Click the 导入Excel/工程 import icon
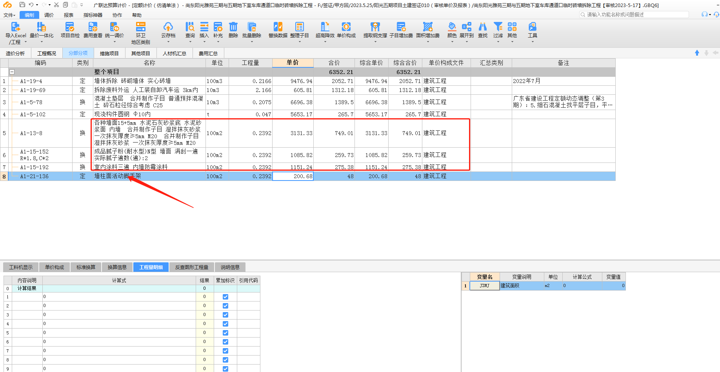 click(x=16, y=27)
